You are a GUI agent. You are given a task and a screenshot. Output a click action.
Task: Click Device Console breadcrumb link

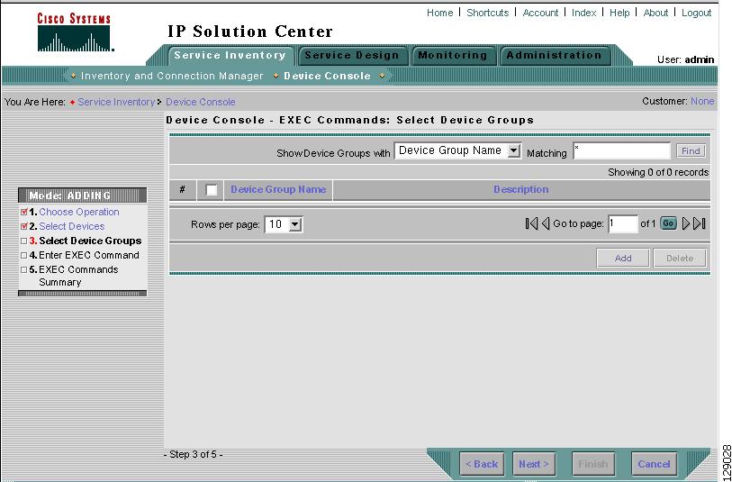[x=200, y=102]
